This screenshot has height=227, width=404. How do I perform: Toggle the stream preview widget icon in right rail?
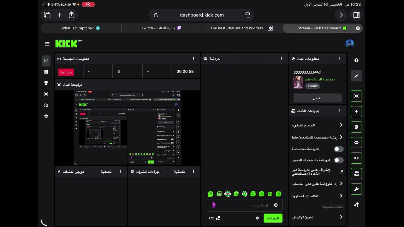[x=356, y=96]
